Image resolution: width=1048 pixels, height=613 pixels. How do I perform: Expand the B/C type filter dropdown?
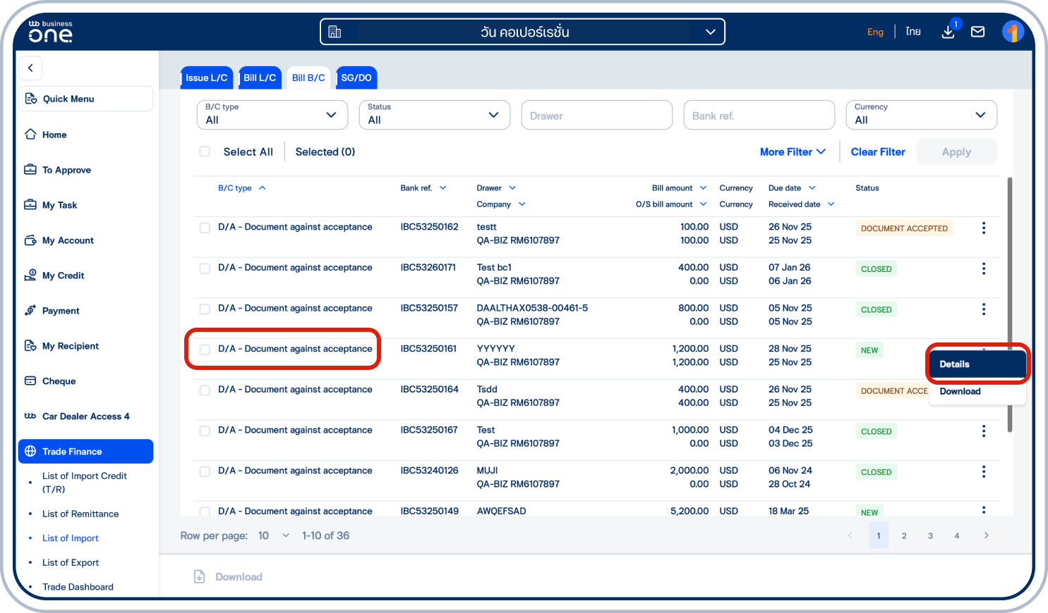tap(272, 115)
